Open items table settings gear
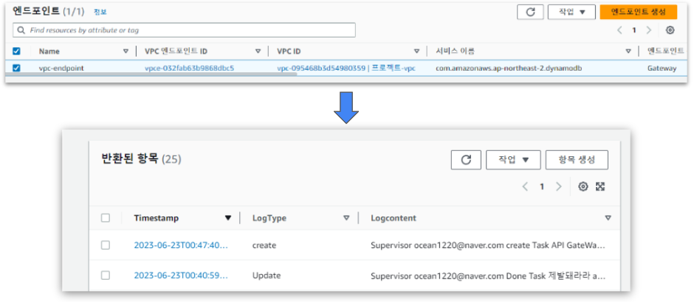 pos(583,186)
